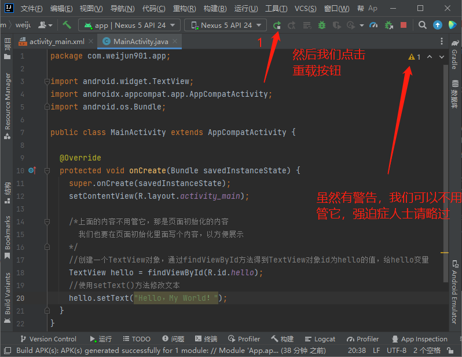Open the 运行 tool window
Viewport: 462px width, 357px height.
point(101,339)
